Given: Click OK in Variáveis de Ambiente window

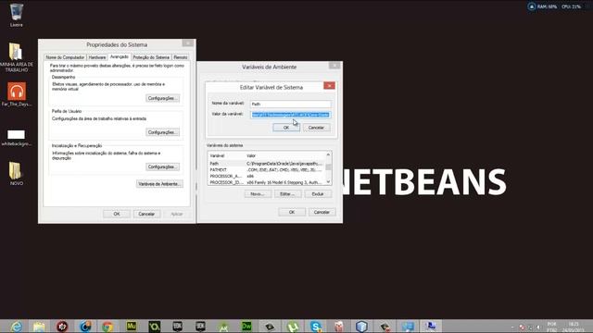Looking at the screenshot, I should coord(292,212).
